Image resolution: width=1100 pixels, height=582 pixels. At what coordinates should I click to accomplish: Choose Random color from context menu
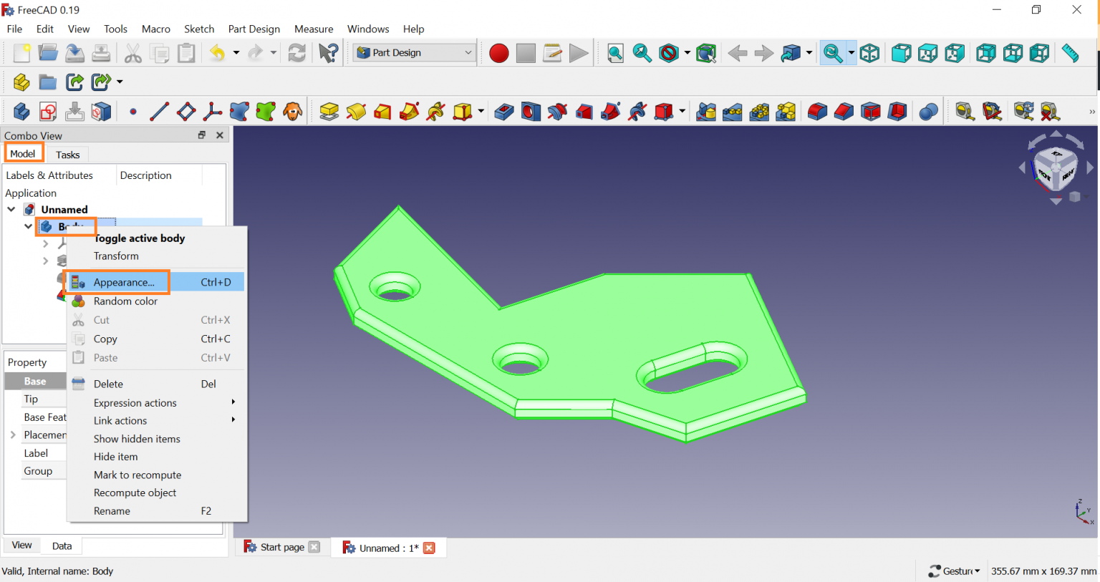pyautogui.click(x=125, y=301)
